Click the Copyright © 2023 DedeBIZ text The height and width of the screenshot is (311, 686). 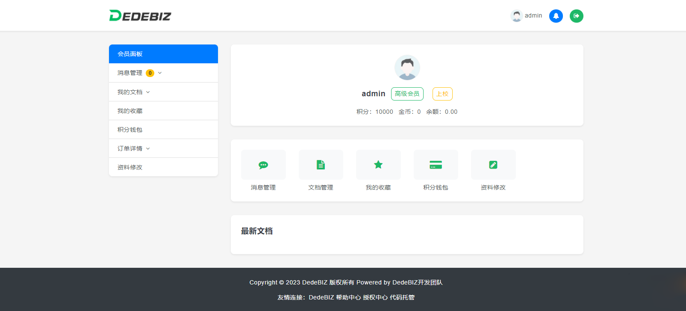click(289, 282)
